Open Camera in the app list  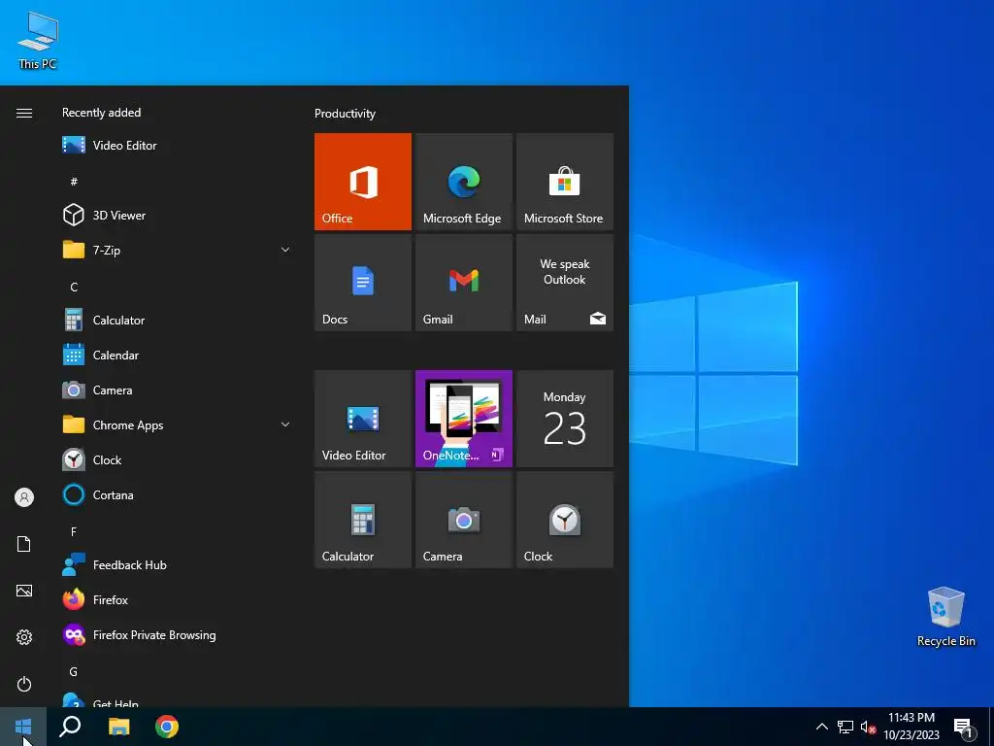178,390
